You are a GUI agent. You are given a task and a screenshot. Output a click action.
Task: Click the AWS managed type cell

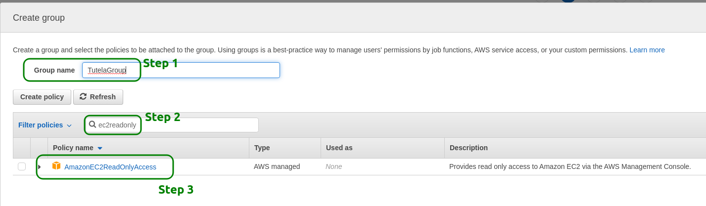pos(277,166)
